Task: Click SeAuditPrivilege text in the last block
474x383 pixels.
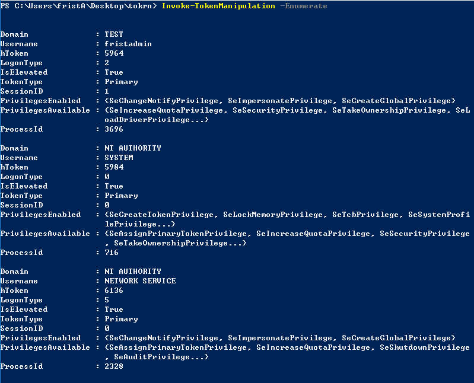Action: (x=152, y=357)
